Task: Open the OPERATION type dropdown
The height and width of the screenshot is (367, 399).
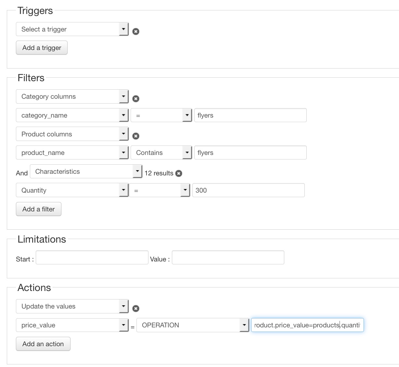Action: pyautogui.click(x=193, y=325)
